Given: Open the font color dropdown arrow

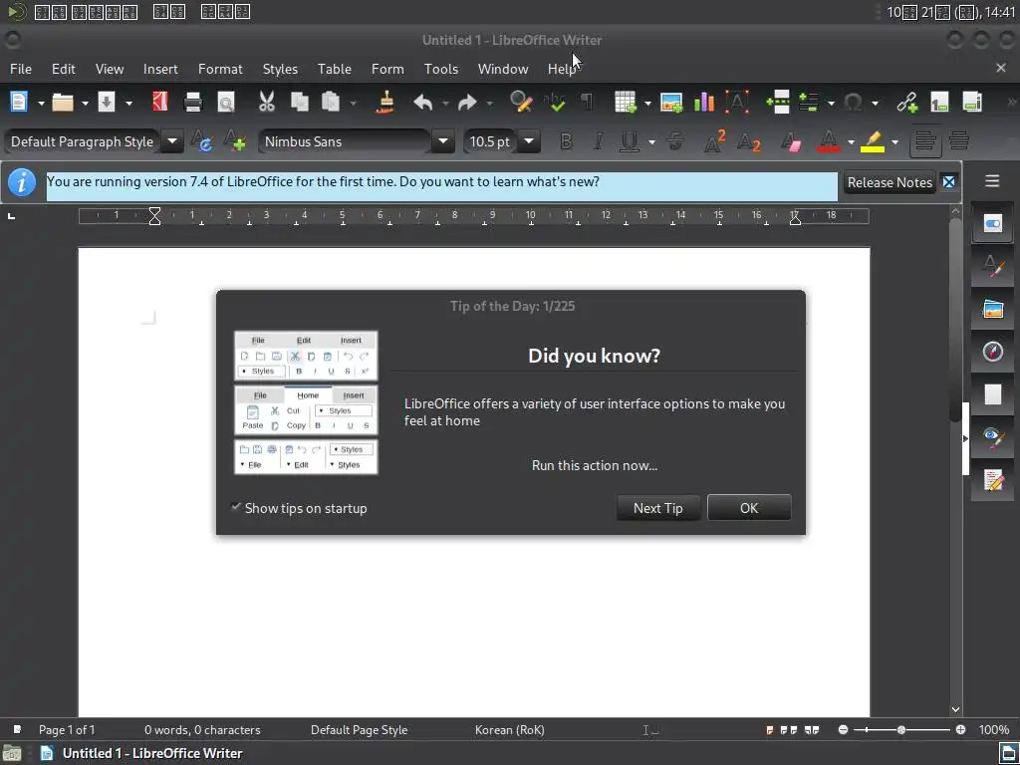Looking at the screenshot, I should pyautogui.click(x=851, y=141).
